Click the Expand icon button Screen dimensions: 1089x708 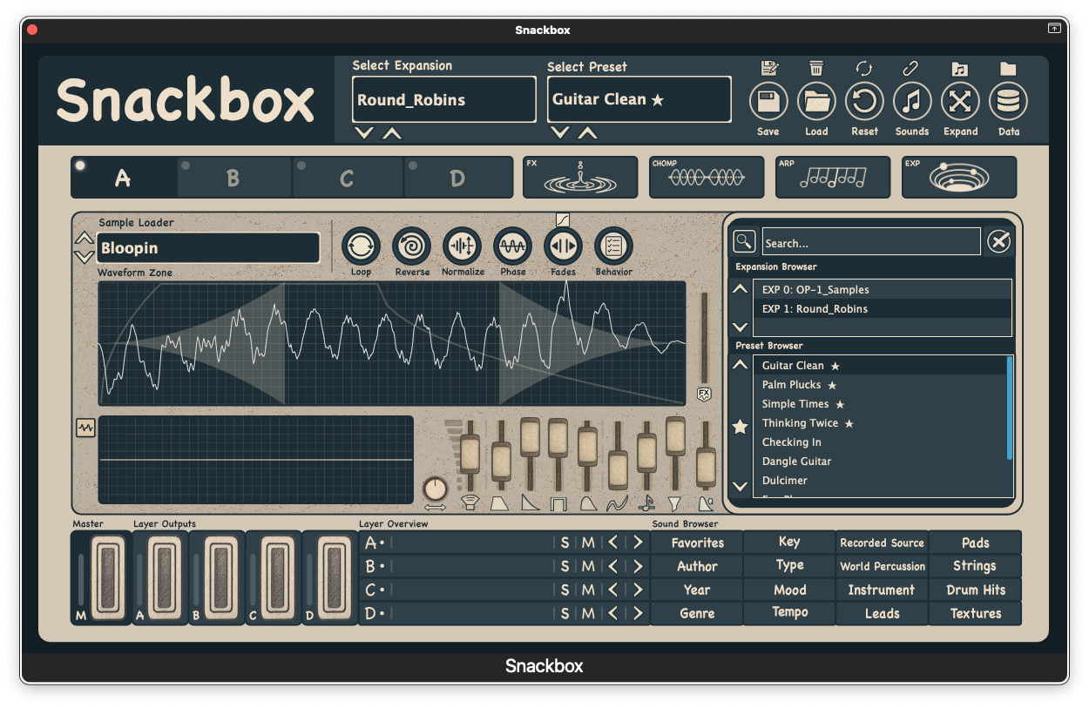960,102
